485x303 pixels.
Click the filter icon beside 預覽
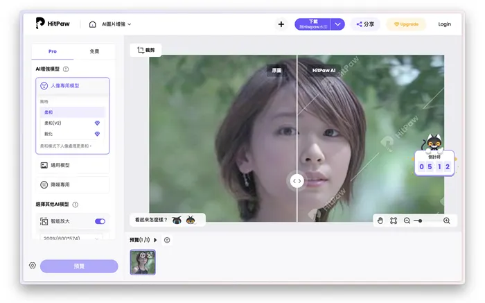pos(167,240)
